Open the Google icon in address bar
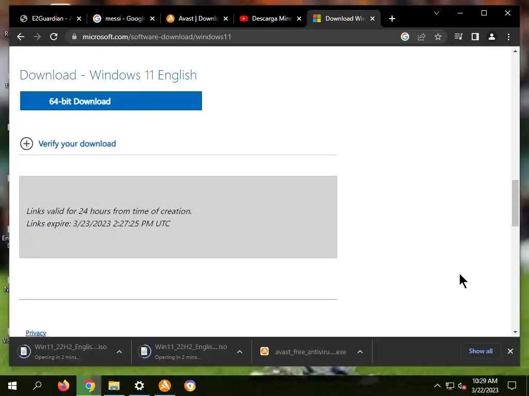Screen dimensions: 529x396 coord(405,37)
